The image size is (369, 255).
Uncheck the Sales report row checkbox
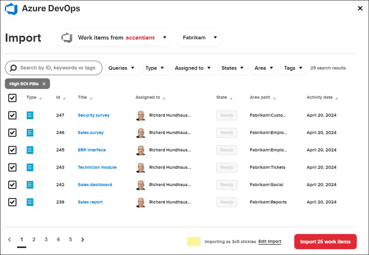tap(12, 202)
